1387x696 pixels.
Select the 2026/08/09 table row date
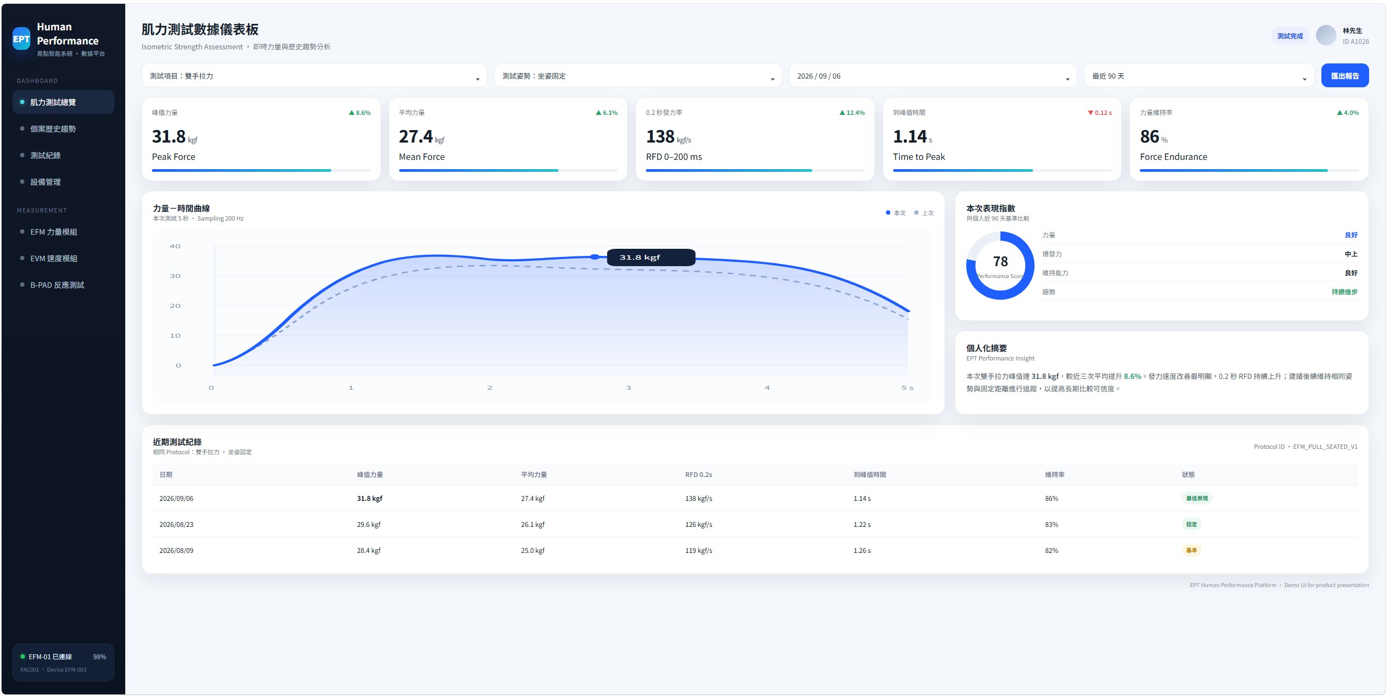pos(176,550)
